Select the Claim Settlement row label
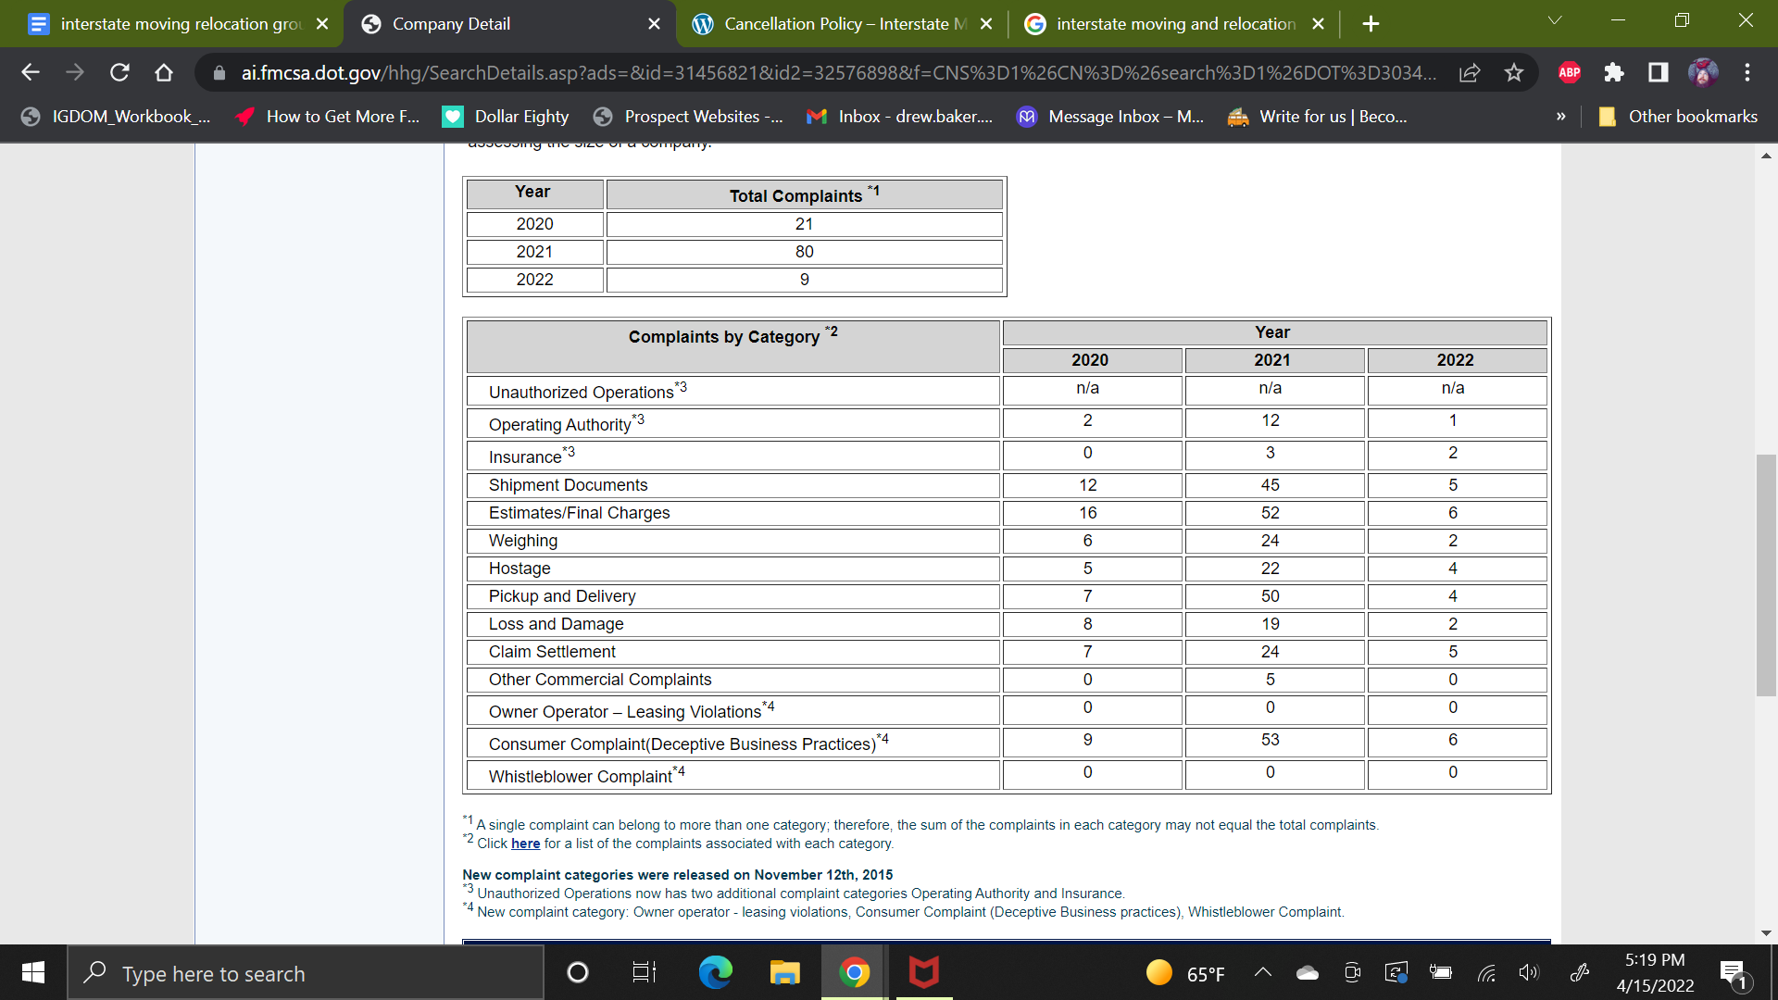This screenshot has height=1000, width=1778. (x=552, y=652)
